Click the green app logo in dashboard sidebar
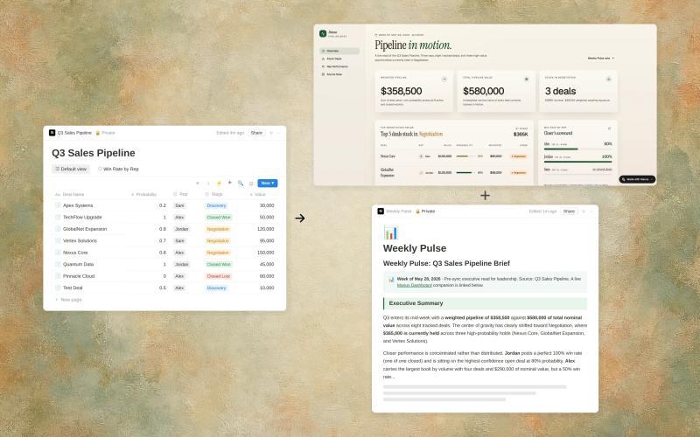 pyautogui.click(x=323, y=33)
